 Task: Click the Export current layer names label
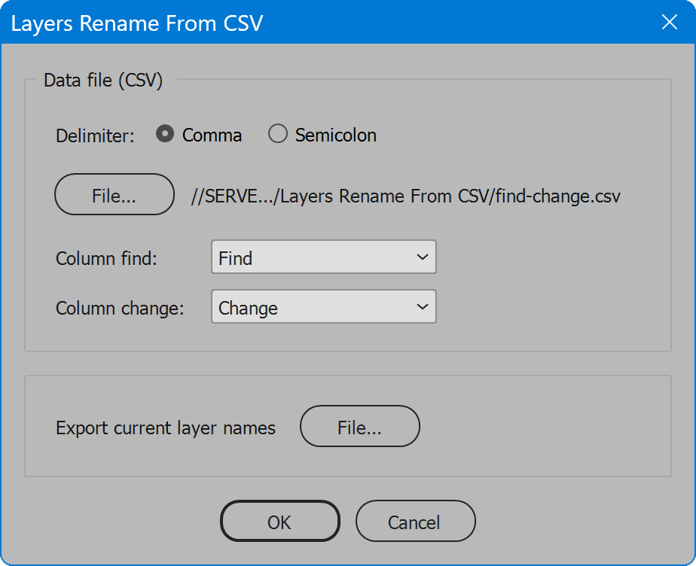click(x=165, y=427)
